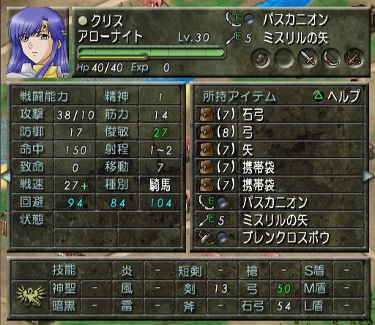Click the bag icon beside 石弓
375x325 pixels.
coord(207,114)
